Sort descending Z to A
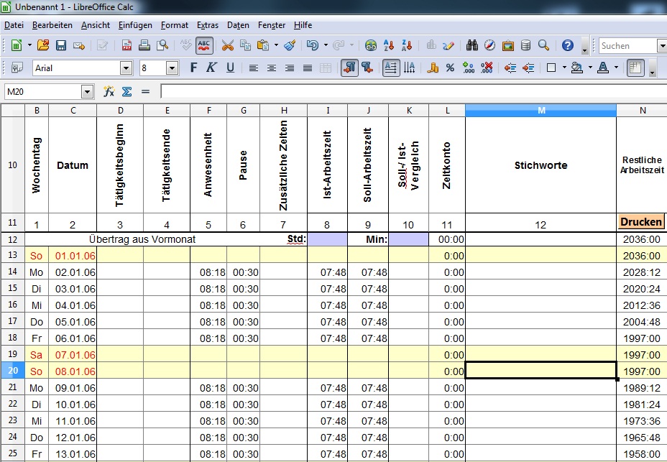The width and height of the screenshot is (667, 462). point(407,45)
